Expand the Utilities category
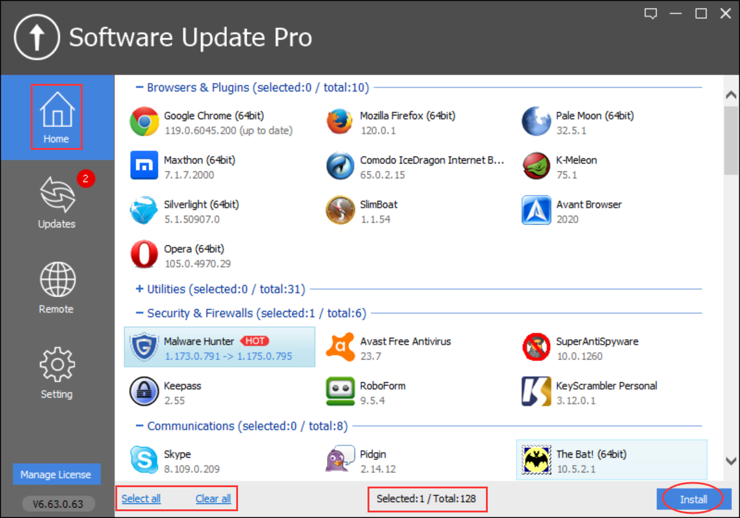 pos(141,289)
